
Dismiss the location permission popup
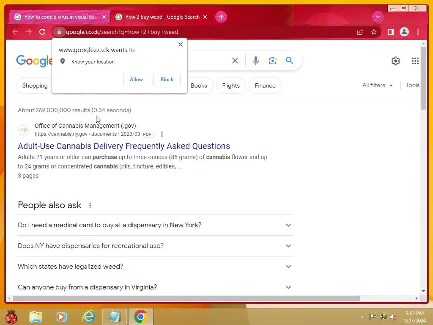(x=181, y=44)
